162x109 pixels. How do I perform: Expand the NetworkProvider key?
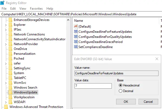tap(6, 44)
